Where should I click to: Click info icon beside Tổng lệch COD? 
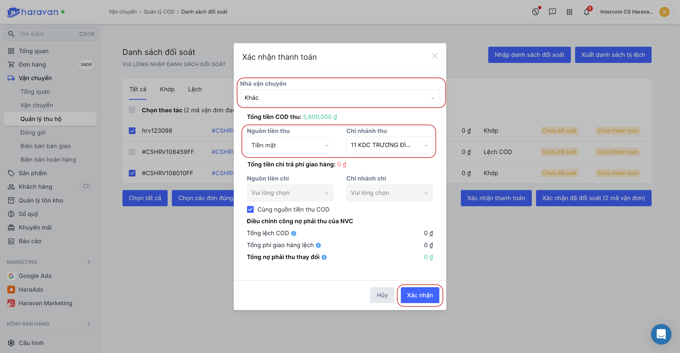tap(294, 233)
